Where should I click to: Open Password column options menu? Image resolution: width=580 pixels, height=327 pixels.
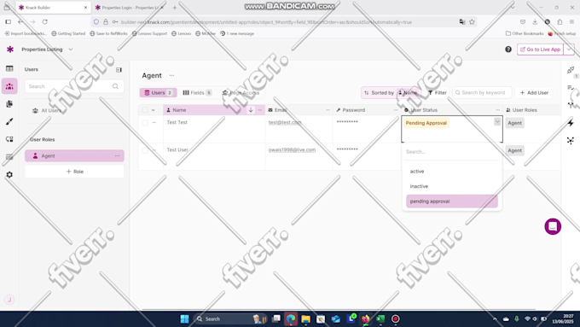tap(396, 110)
